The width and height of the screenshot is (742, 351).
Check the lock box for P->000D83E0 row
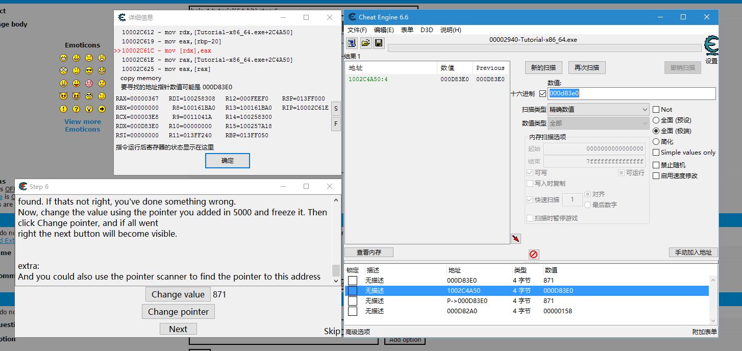pos(353,301)
